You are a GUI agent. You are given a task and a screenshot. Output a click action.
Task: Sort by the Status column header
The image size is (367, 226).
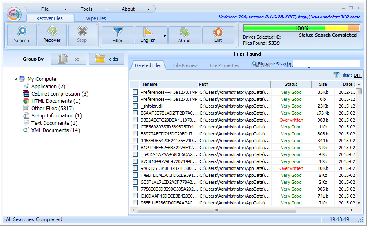click(291, 84)
